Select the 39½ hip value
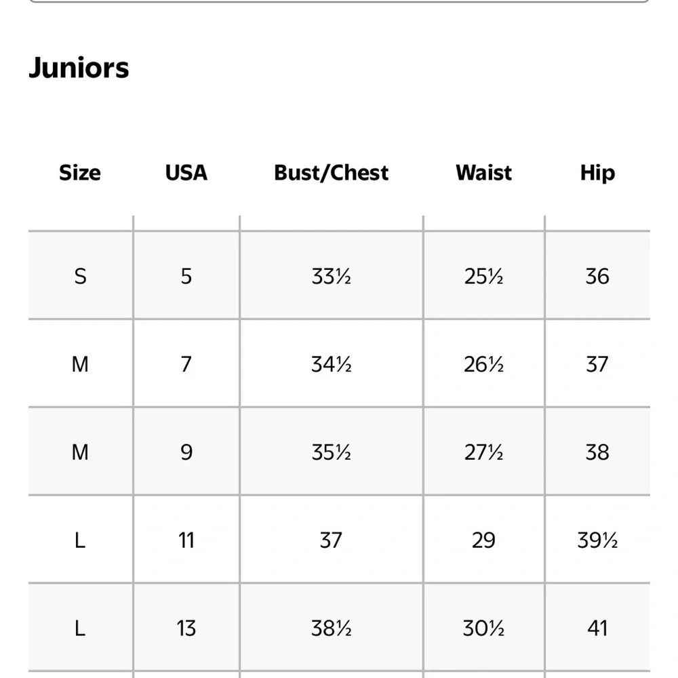 (597, 540)
